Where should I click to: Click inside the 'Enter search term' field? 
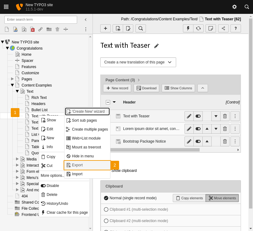click(40, 19)
